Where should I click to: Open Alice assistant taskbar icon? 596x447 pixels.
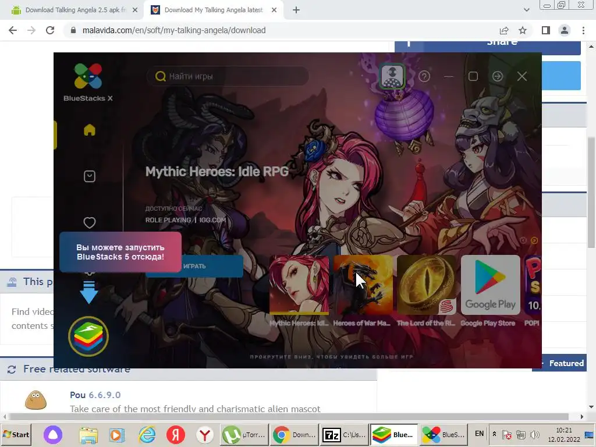pyautogui.click(x=53, y=434)
